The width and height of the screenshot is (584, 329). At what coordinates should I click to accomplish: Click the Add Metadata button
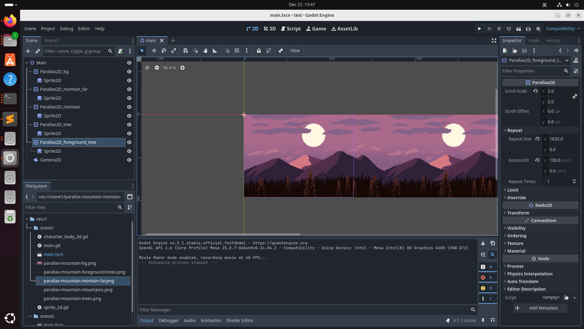coord(540,308)
